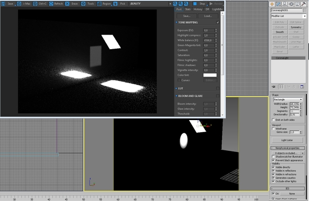This screenshot has width=309, height=201.
Task: Switch to the History tab
Action: [197, 9]
